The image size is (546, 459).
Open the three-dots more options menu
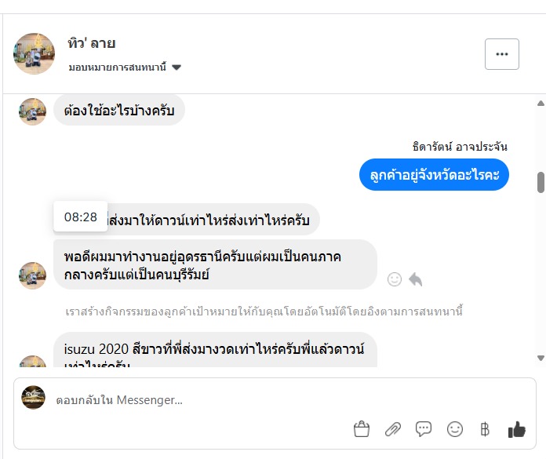(502, 54)
